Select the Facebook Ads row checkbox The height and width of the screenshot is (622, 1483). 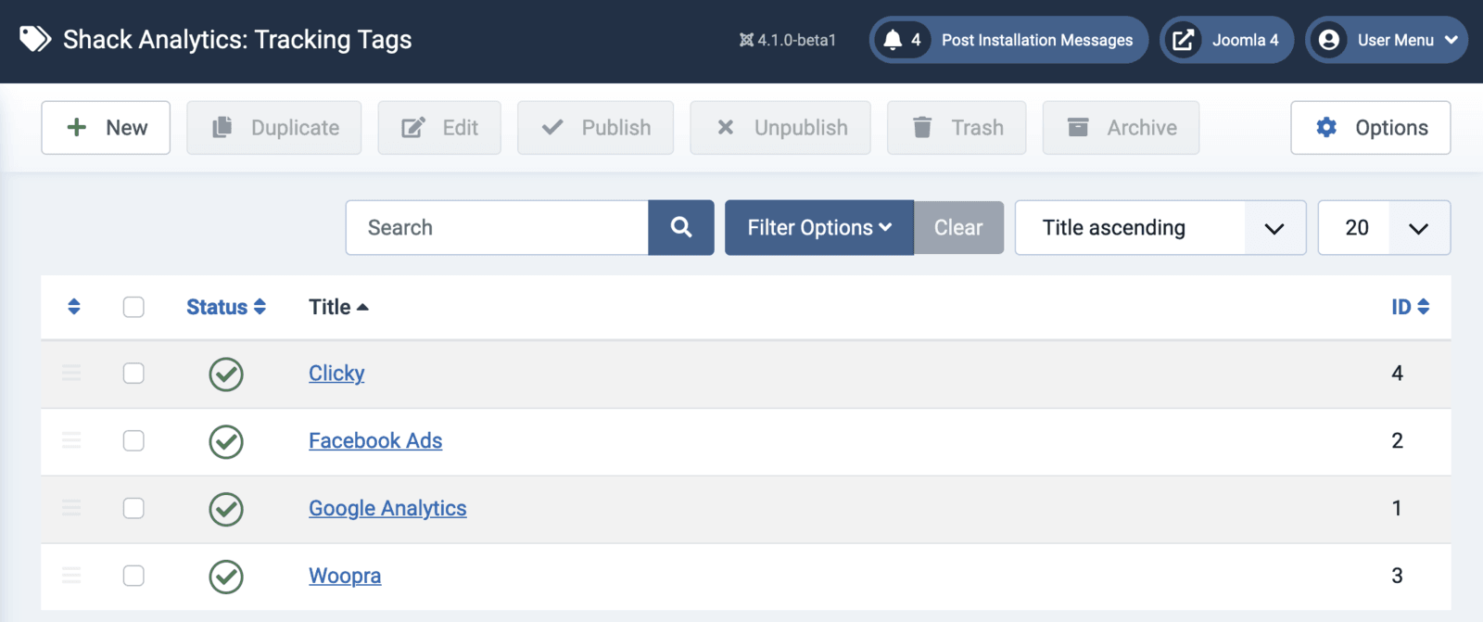[x=133, y=440]
